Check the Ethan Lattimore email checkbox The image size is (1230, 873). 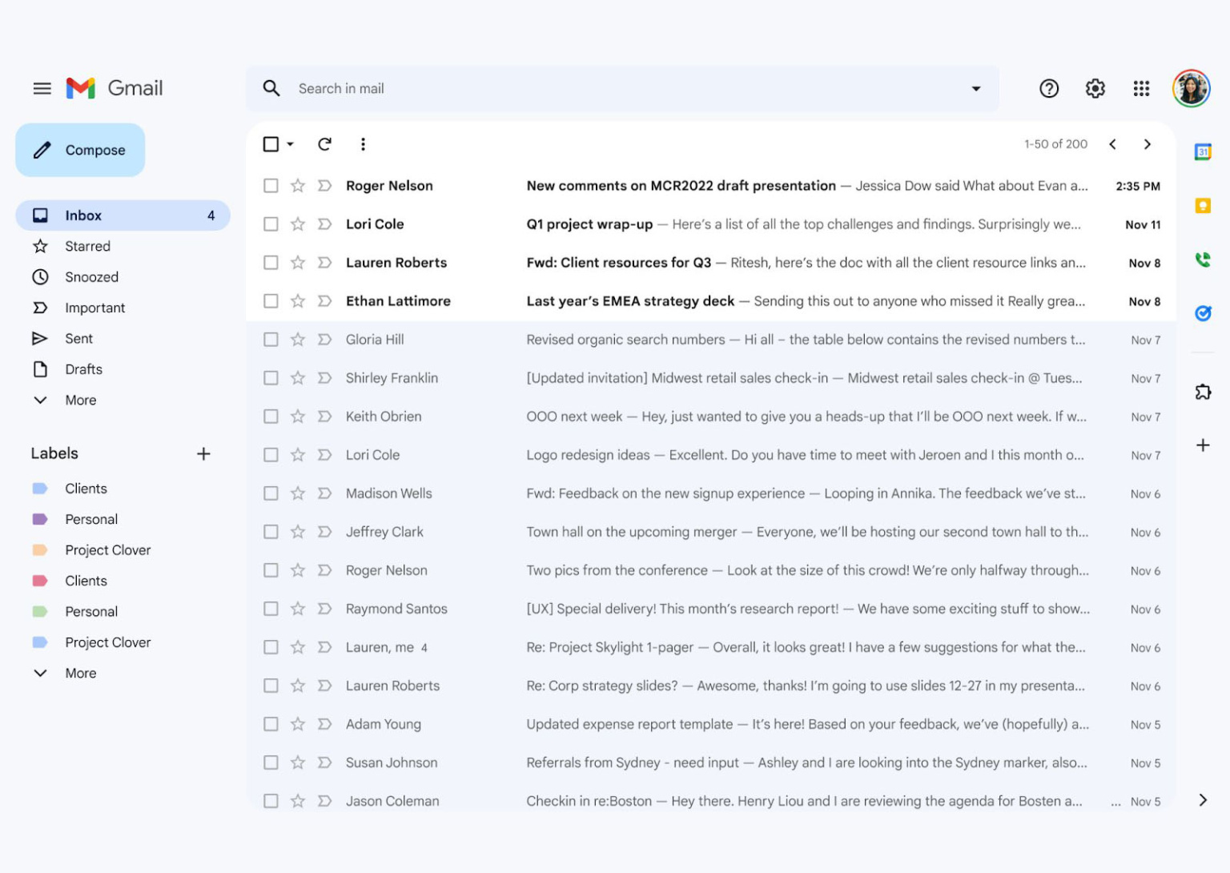click(271, 301)
